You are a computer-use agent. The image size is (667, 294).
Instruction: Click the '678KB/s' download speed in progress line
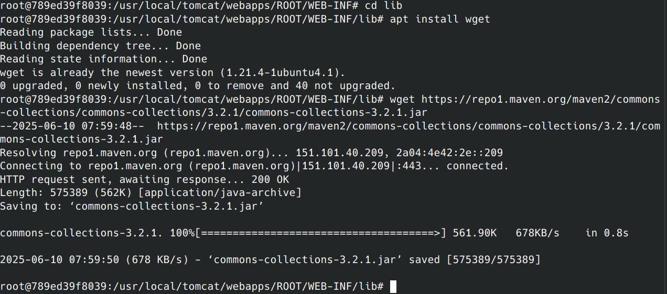click(537, 233)
